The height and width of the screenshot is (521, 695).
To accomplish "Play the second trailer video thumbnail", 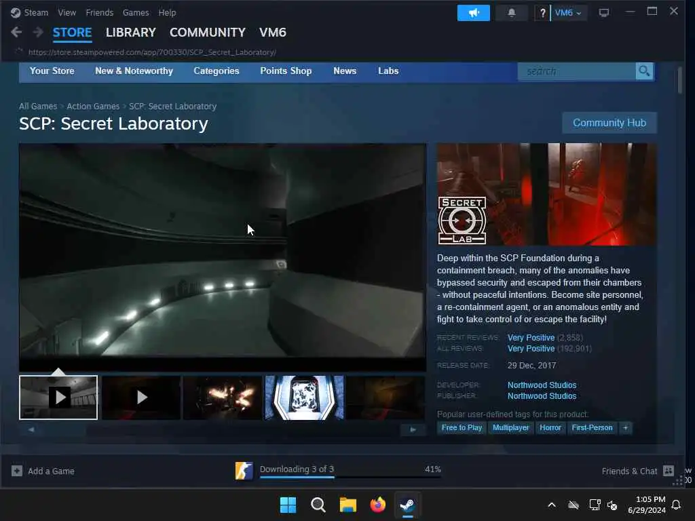I will [x=141, y=398].
